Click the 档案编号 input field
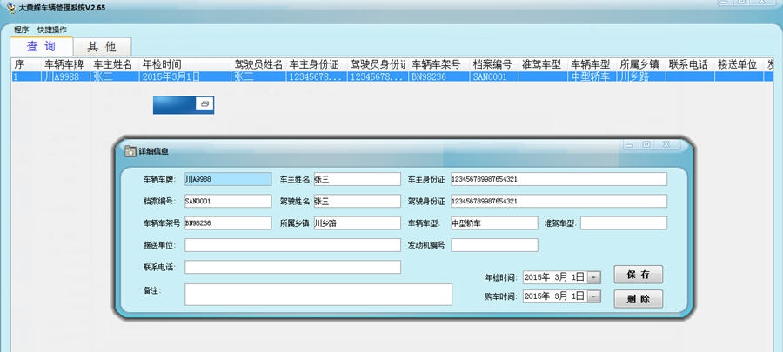 [x=228, y=201]
